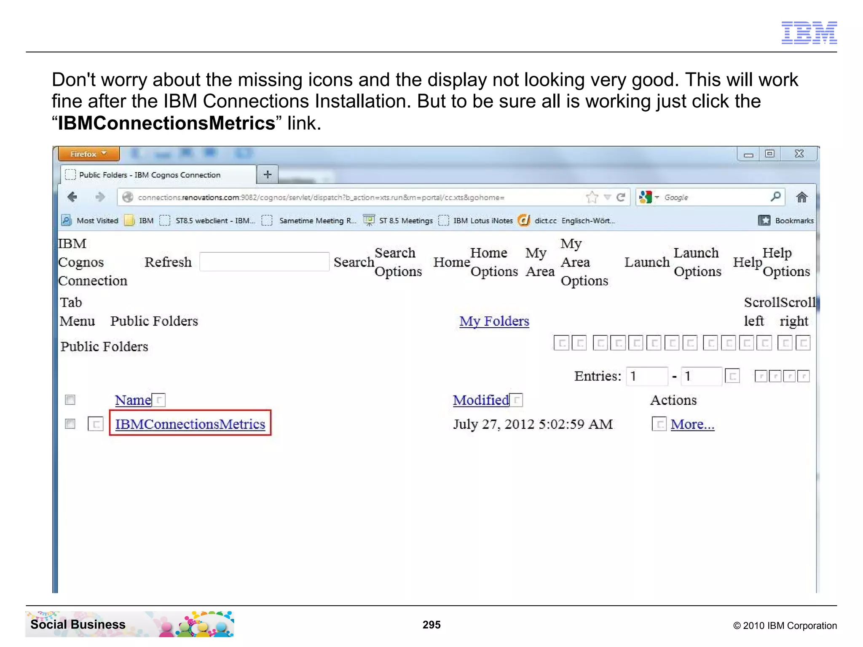Screen dimensions: 863x647
Task: Click the Entries start value field
Action: click(x=647, y=376)
